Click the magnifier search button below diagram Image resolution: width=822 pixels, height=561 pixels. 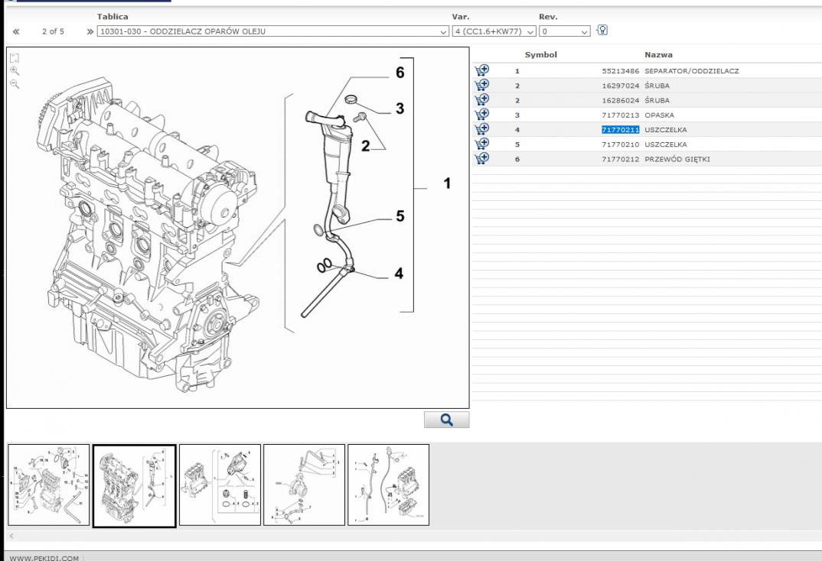[447, 420]
